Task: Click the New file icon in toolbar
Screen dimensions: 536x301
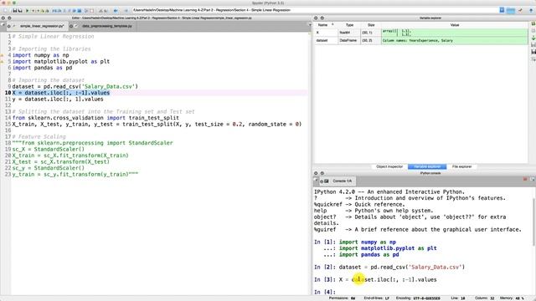Action: pos(6,11)
